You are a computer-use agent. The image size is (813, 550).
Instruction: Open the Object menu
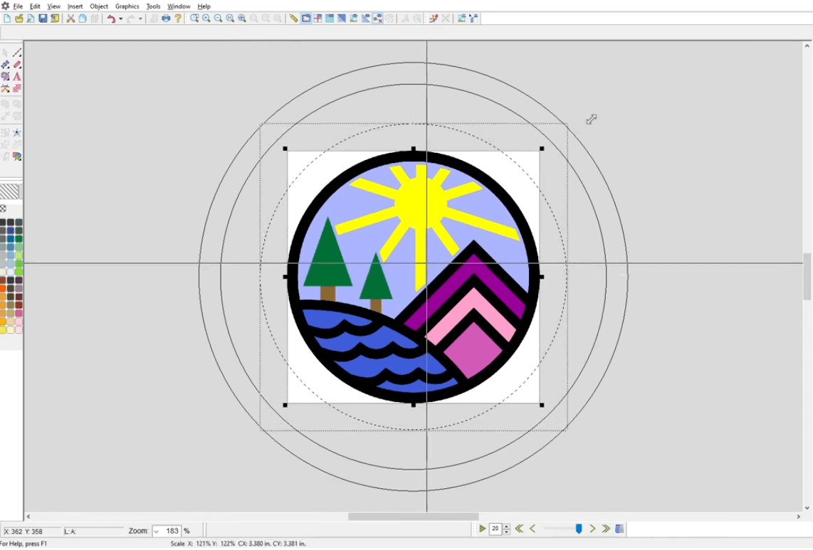98,6
